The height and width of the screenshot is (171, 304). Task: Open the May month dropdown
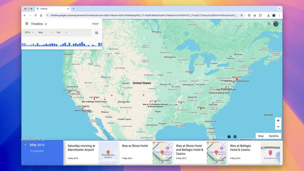click(45, 32)
